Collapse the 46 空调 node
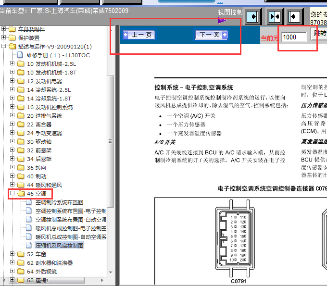 13,193
